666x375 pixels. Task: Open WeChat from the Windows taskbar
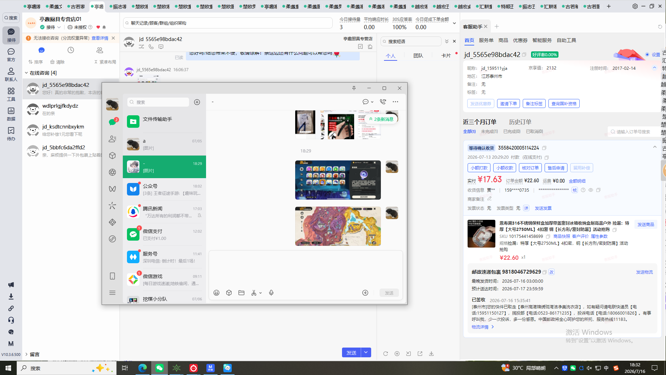(160, 368)
